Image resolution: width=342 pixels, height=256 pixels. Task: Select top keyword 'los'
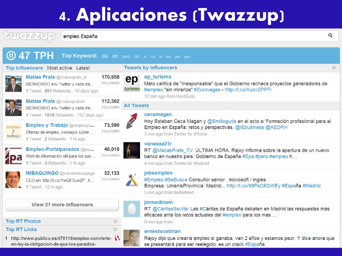point(153,57)
